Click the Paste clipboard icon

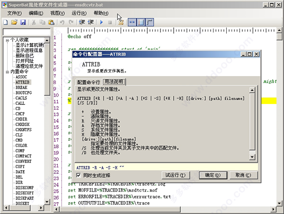(x=51, y=22)
